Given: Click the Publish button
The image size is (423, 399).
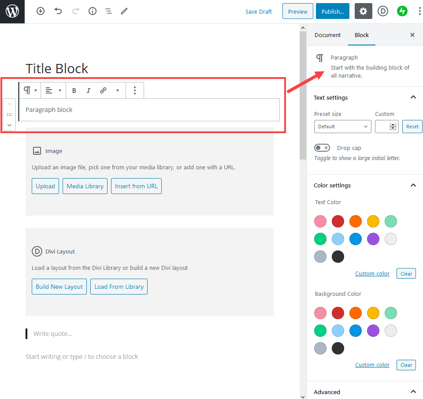Looking at the screenshot, I should click(x=332, y=11).
